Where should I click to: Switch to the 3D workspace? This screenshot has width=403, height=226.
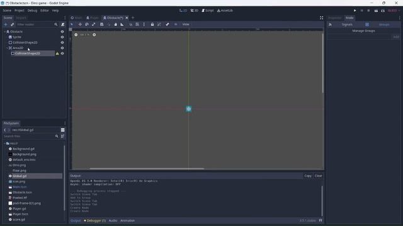pyautogui.click(x=195, y=11)
